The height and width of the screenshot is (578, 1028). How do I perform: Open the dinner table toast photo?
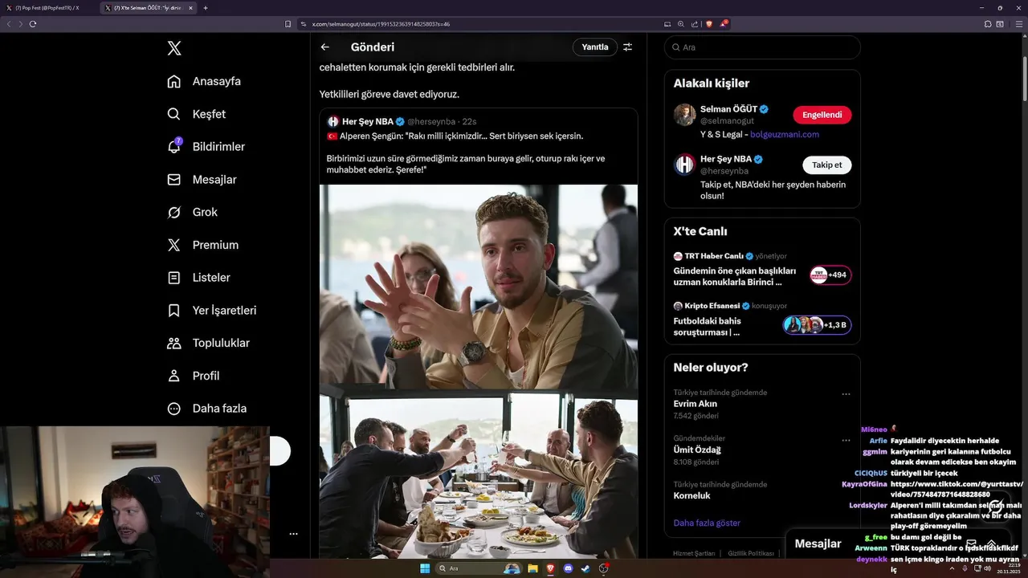point(479,475)
